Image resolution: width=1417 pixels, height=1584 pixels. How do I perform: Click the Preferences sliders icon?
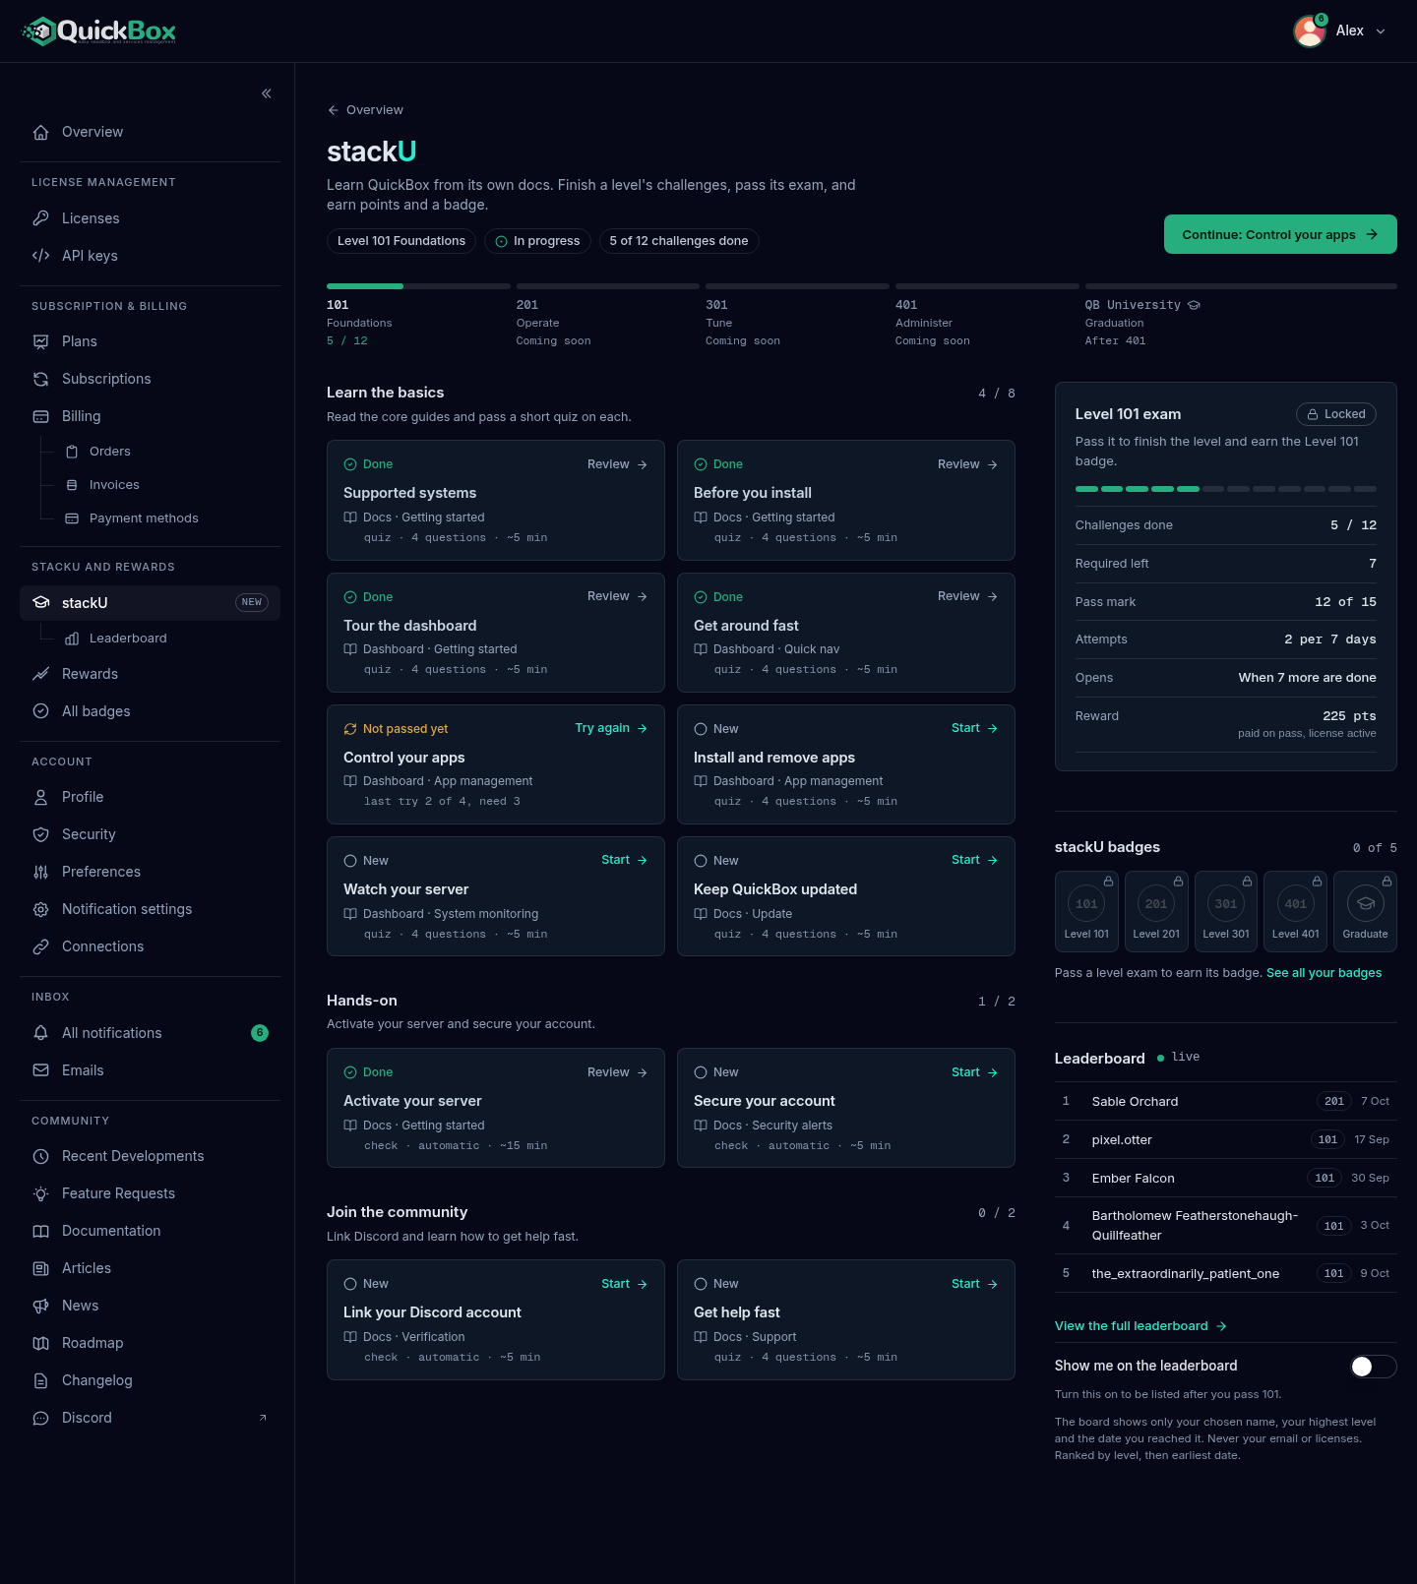[x=41, y=872]
